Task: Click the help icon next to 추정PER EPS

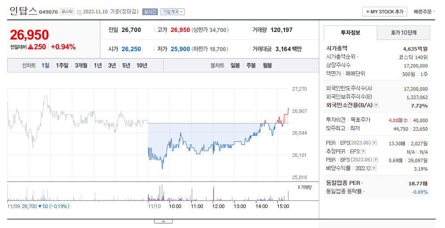Action: tap(363, 152)
